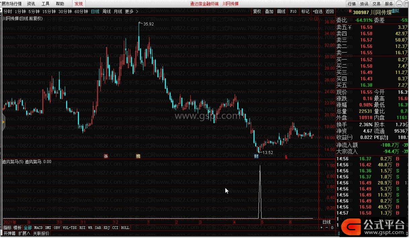Image resolution: width=410 pixels, height=238 pixels.
Task: Click the 川网传媒(日线 前复权) chart title
Action: tap(22, 18)
